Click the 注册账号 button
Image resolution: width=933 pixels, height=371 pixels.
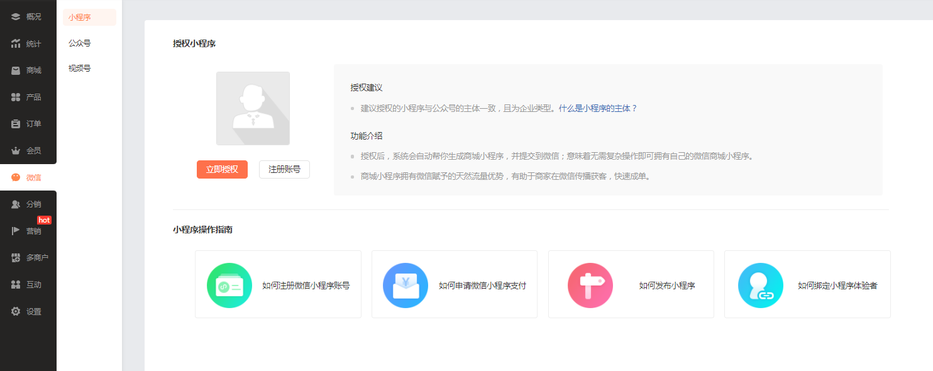(284, 169)
